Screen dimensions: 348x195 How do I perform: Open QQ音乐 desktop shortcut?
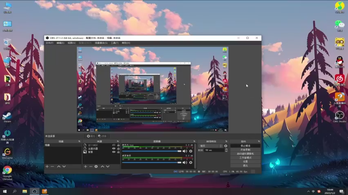pyautogui.click(x=340, y=7)
